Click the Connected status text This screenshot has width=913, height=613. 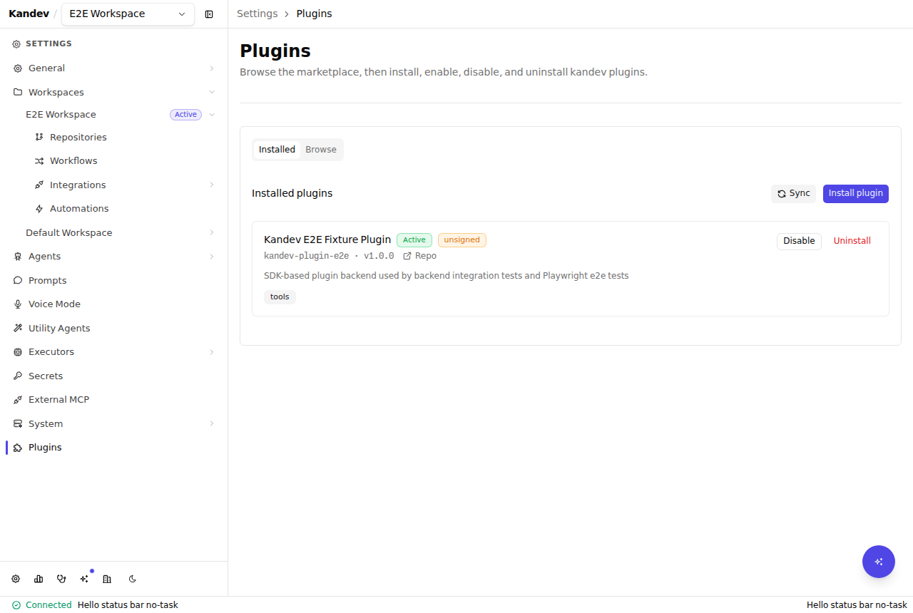[49, 605]
